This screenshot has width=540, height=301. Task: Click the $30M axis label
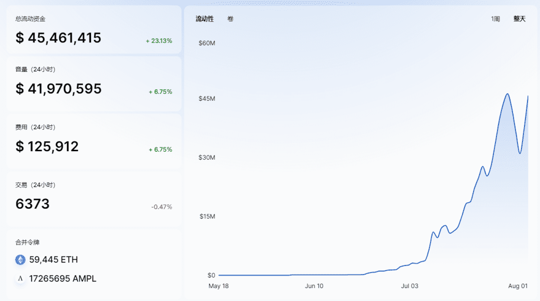click(206, 158)
